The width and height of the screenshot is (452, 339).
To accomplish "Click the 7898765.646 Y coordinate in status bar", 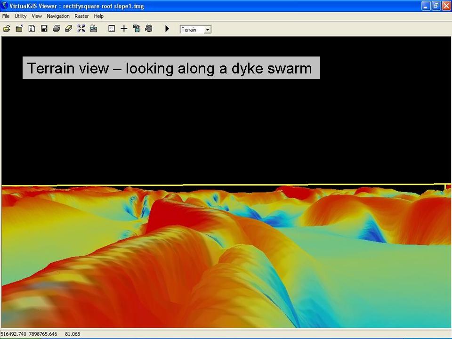I will click(x=43, y=334).
